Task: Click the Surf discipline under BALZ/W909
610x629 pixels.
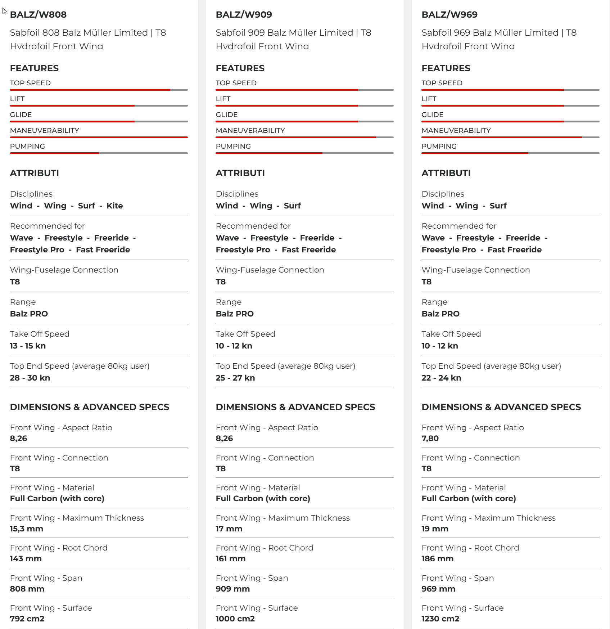Action: coord(292,206)
